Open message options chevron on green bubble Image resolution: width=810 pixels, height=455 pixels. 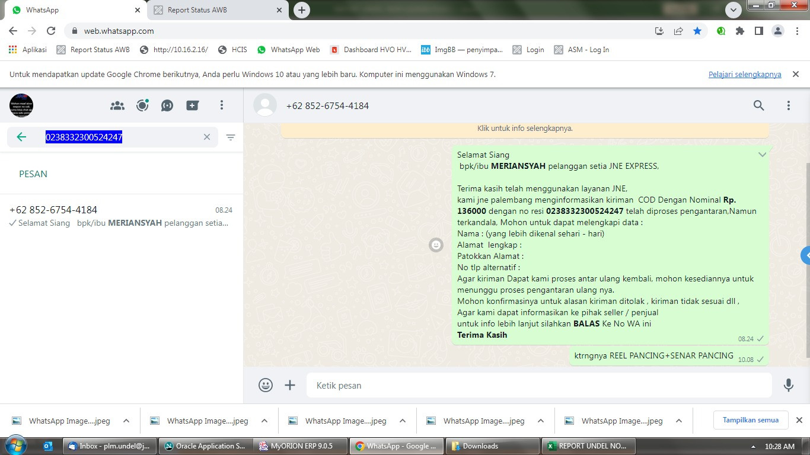tap(762, 155)
